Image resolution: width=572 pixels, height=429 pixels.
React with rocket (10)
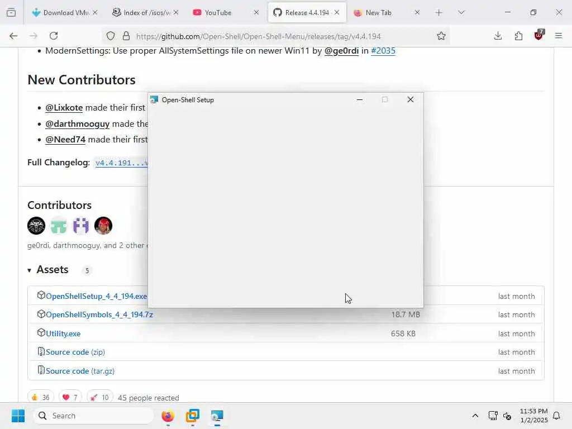tap(100, 397)
